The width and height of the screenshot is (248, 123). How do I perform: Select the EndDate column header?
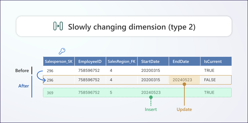[184, 61]
